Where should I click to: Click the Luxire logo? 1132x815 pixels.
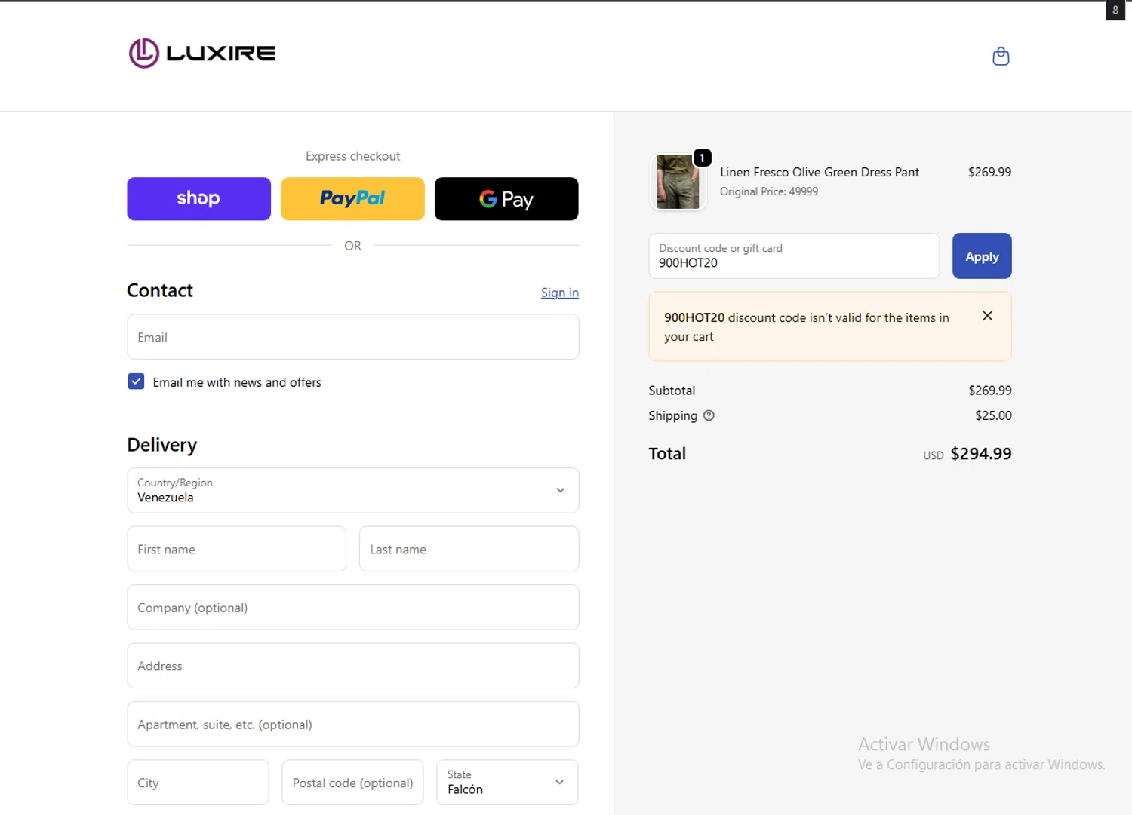202,54
